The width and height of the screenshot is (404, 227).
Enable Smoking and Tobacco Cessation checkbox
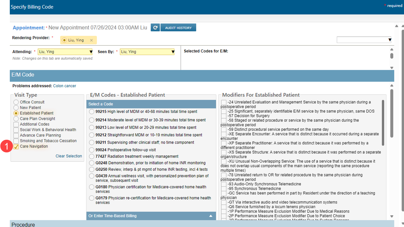point(16,141)
